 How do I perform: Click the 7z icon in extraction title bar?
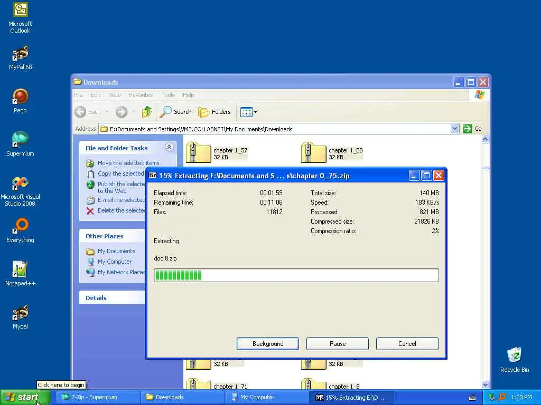[x=153, y=175]
